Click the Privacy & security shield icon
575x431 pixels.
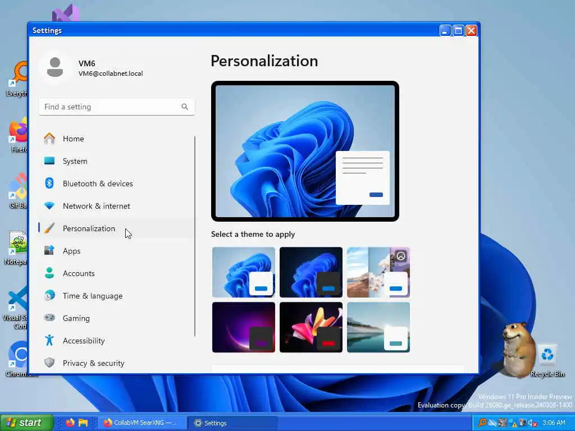(49, 363)
